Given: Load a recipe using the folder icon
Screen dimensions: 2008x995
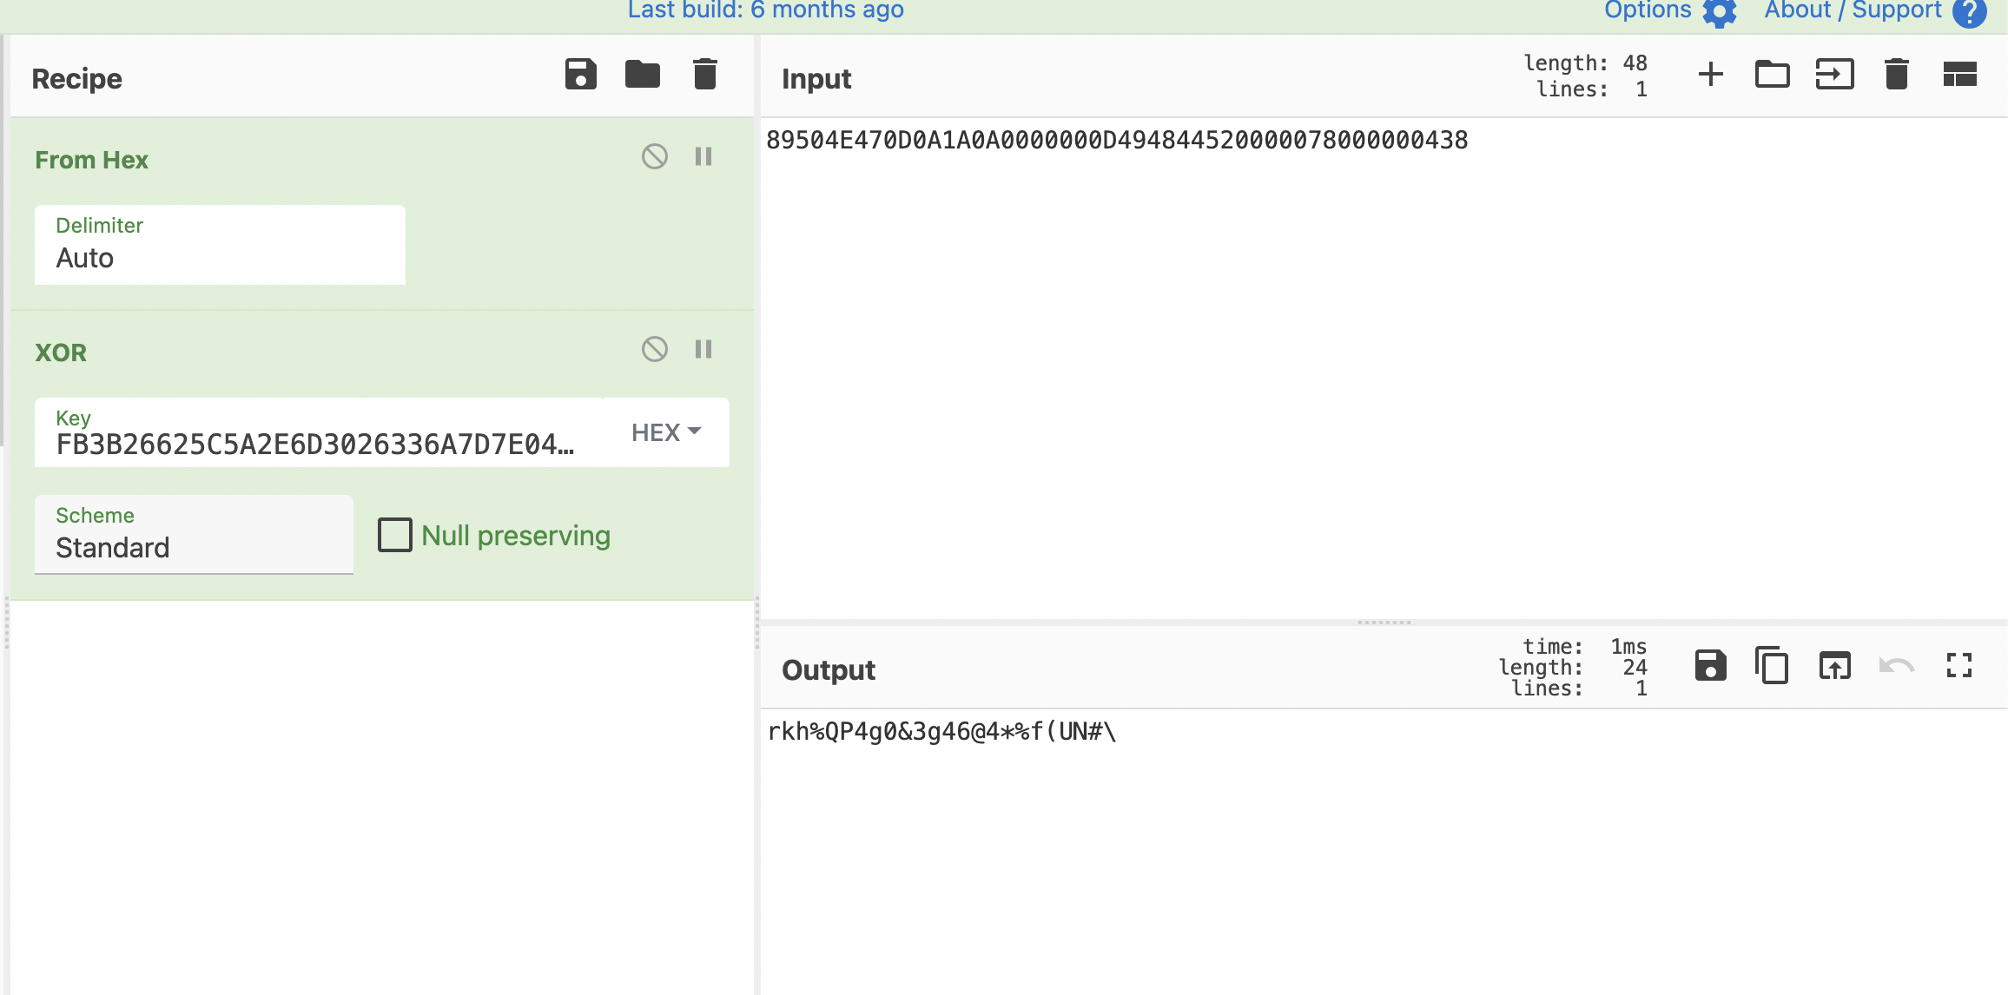Looking at the screenshot, I should coord(642,75).
